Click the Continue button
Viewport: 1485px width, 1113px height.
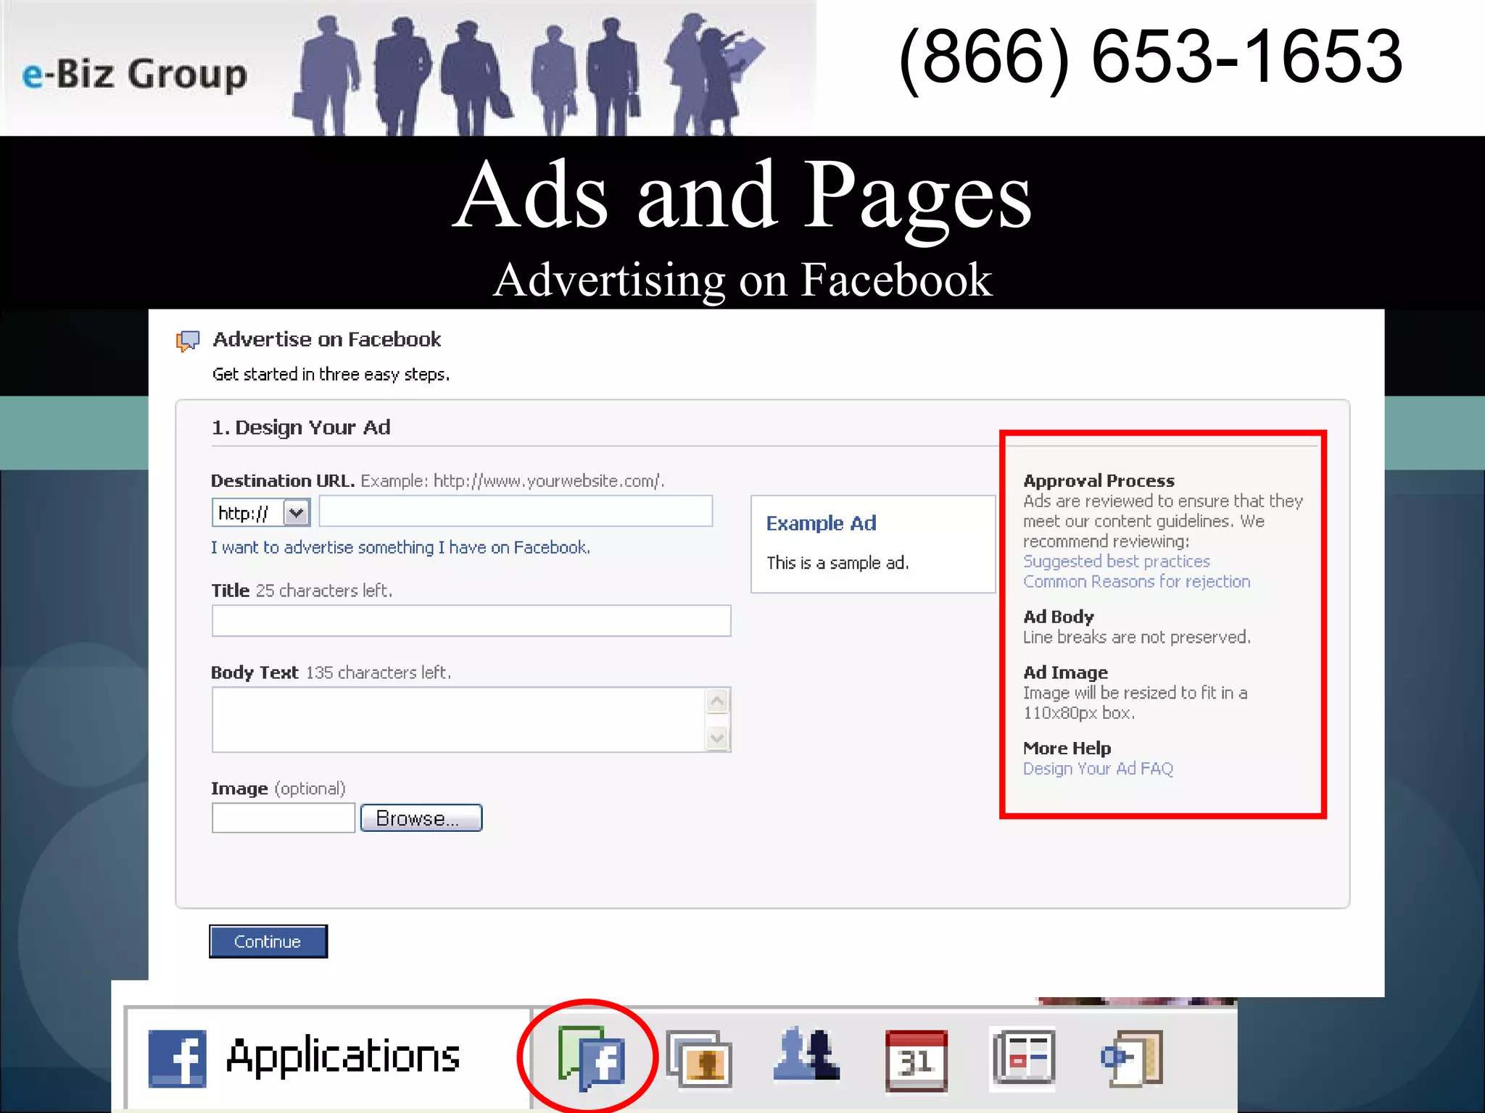[268, 941]
